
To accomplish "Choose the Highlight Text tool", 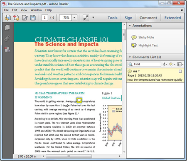I will pyautogui.click(x=144, y=46).
